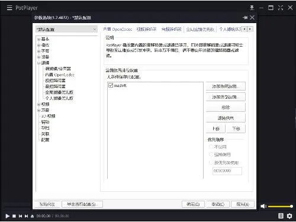
Task: Click the 00000000 priority value field
Action: tap(227, 170)
